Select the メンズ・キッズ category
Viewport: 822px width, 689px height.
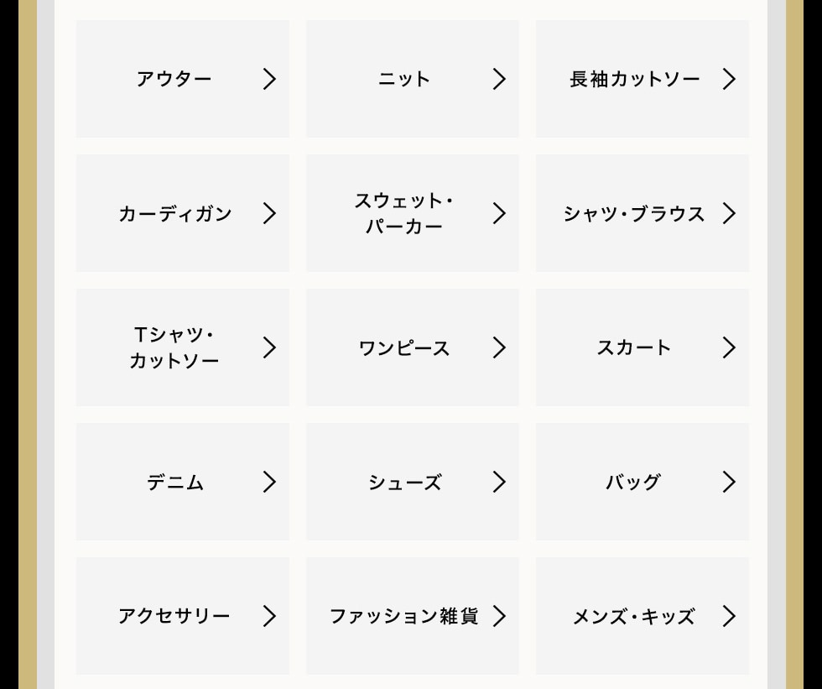pos(633,617)
